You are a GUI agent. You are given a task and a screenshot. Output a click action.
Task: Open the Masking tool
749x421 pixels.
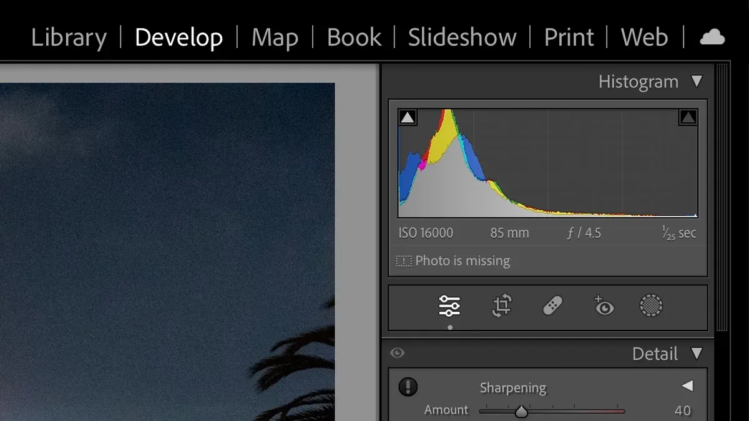(651, 306)
